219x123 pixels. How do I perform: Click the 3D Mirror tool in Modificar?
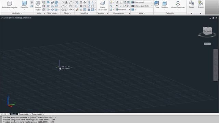pyautogui.click(x=77, y=2)
